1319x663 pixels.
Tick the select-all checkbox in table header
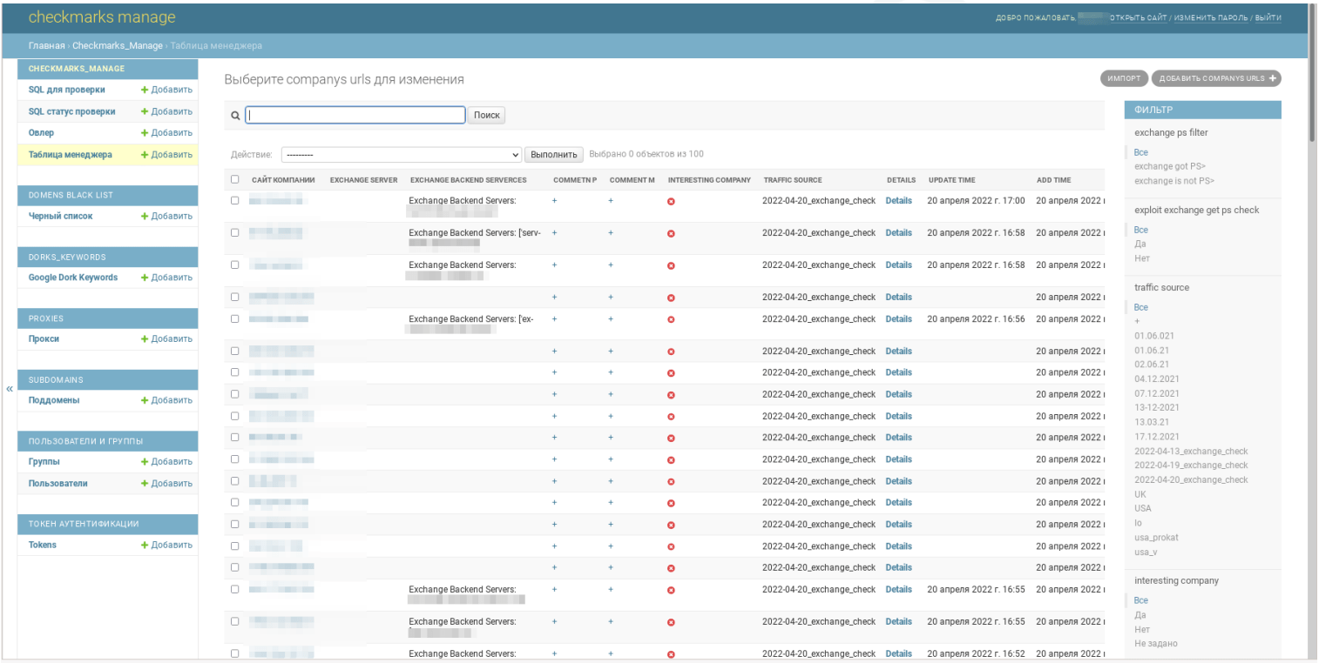[234, 180]
